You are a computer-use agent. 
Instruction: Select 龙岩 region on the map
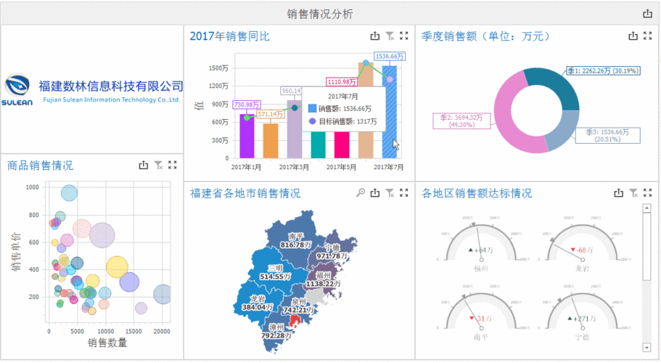pyautogui.click(x=255, y=301)
